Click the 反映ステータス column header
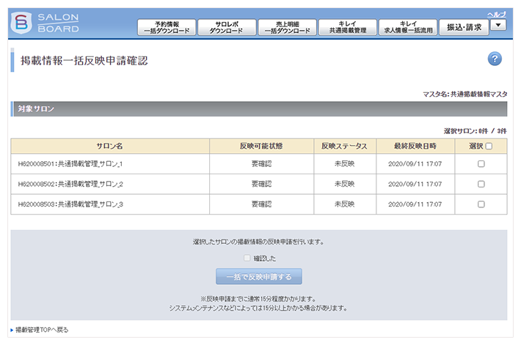 (343, 146)
